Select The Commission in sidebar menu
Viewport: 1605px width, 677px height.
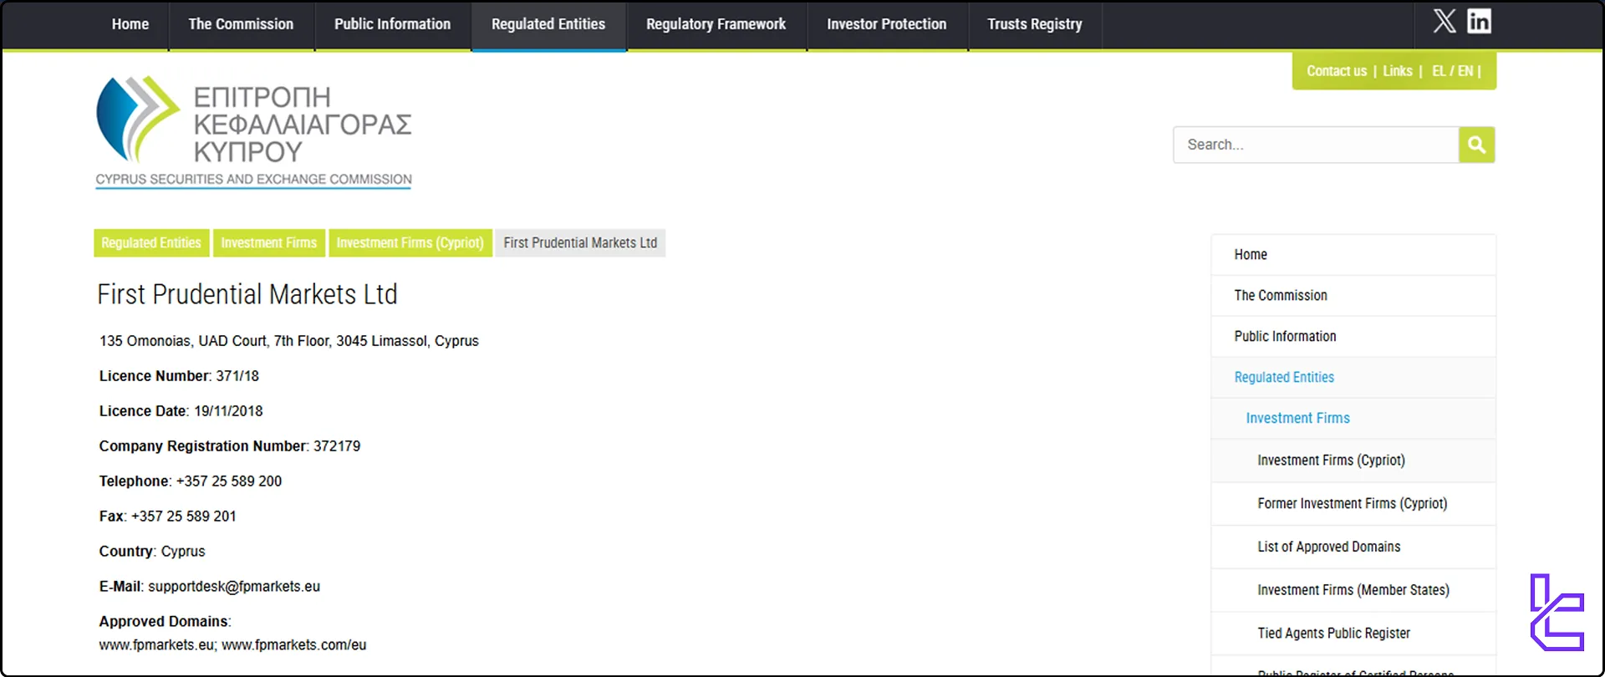(x=1353, y=296)
